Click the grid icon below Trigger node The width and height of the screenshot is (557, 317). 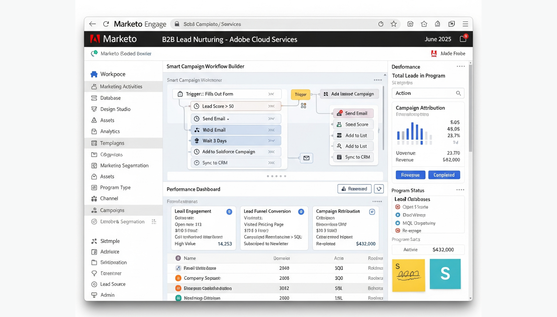coord(303,106)
